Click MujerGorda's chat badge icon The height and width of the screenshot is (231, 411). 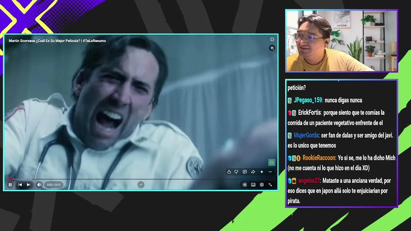[x=290, y=136]
